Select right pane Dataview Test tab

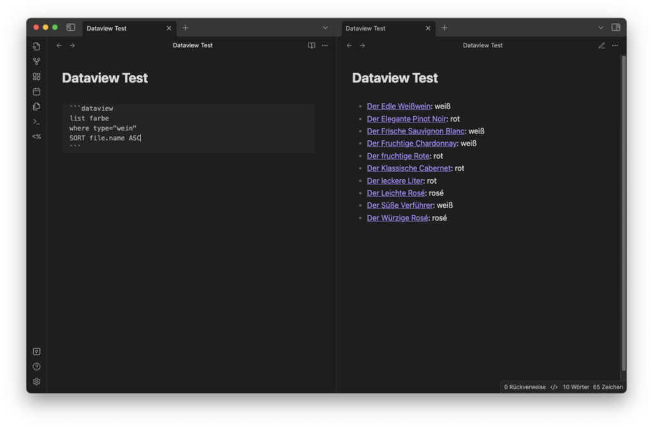388,28
